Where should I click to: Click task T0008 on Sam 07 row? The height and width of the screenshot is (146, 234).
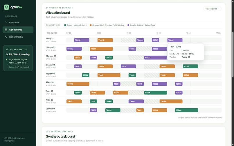click(78, 93)
